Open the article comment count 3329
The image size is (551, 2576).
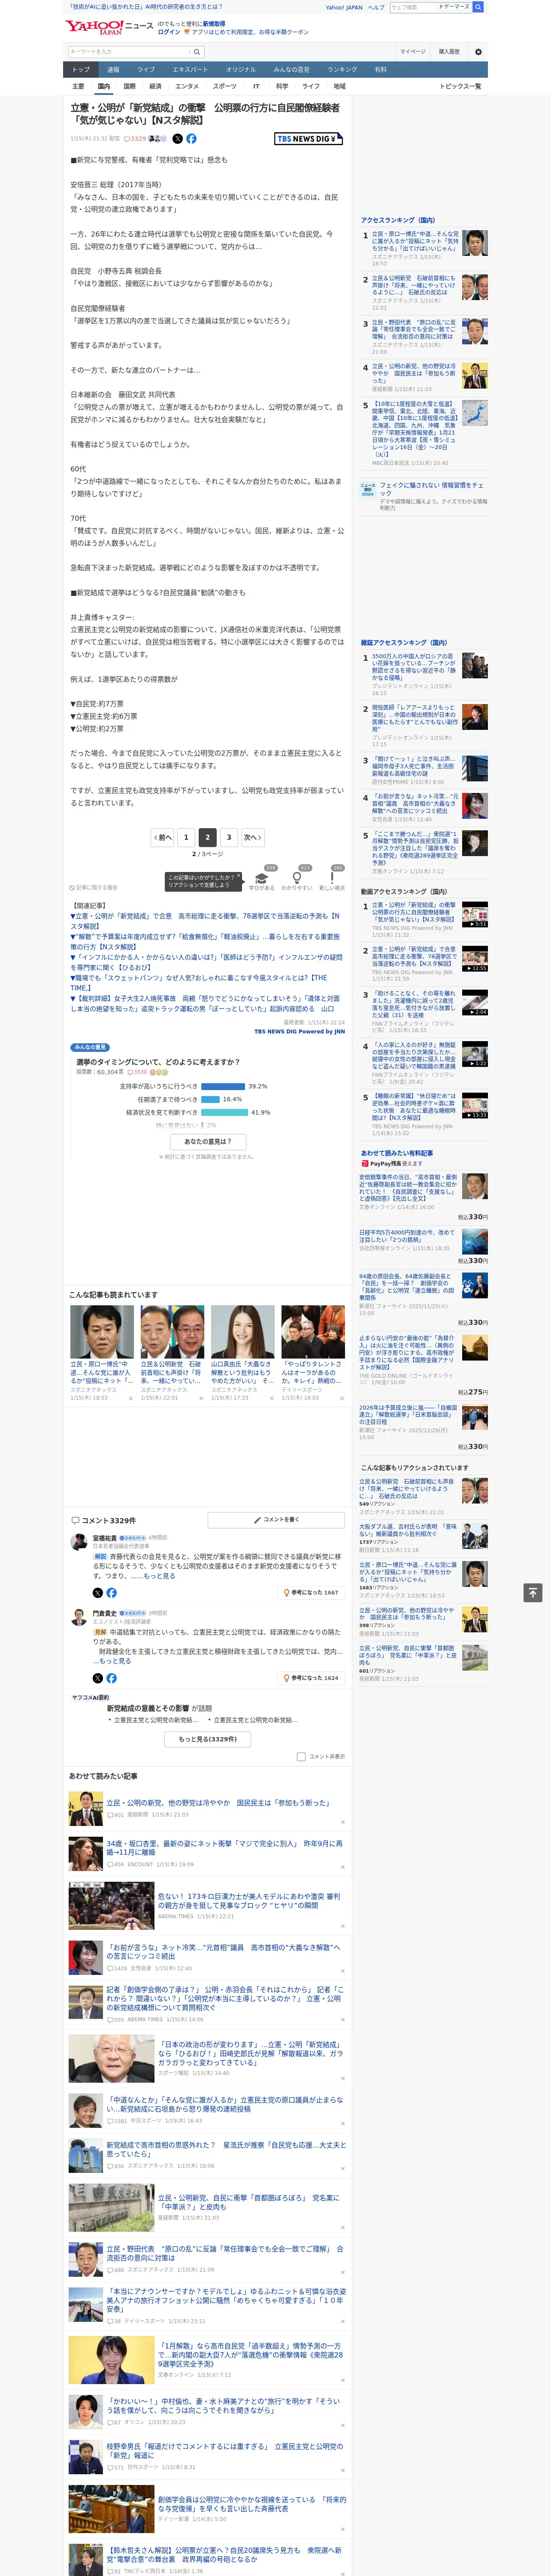tap(135, 139)
